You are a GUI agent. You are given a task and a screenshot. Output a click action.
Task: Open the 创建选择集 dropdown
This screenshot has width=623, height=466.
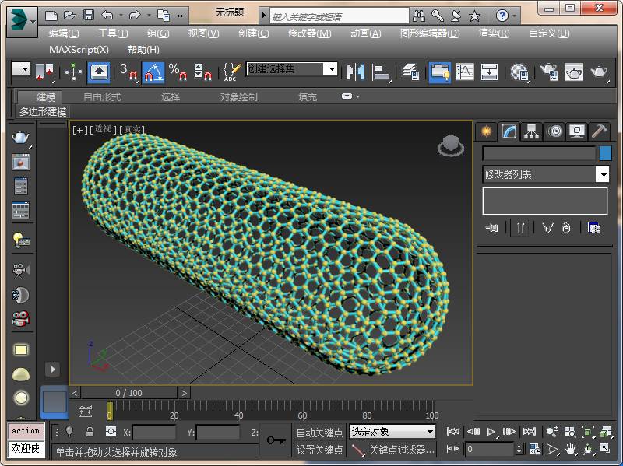tap(332, 69)
